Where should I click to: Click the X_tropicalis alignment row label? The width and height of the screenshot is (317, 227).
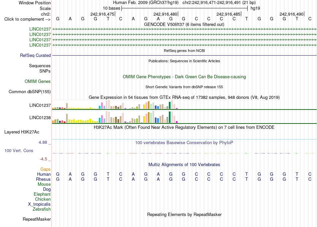coord(39,204)
